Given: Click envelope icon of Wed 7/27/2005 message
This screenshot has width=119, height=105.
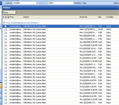Looking at the screenshot, I should (6, 39).
